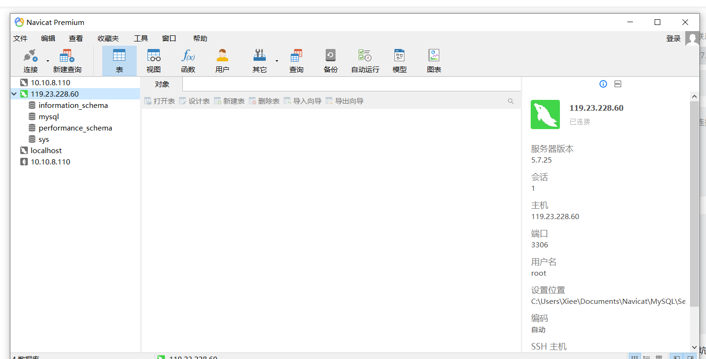The image size is (706, 359).
Task: Switch to the 对象 (Objects) tab
Action: [x=162, y=84]
